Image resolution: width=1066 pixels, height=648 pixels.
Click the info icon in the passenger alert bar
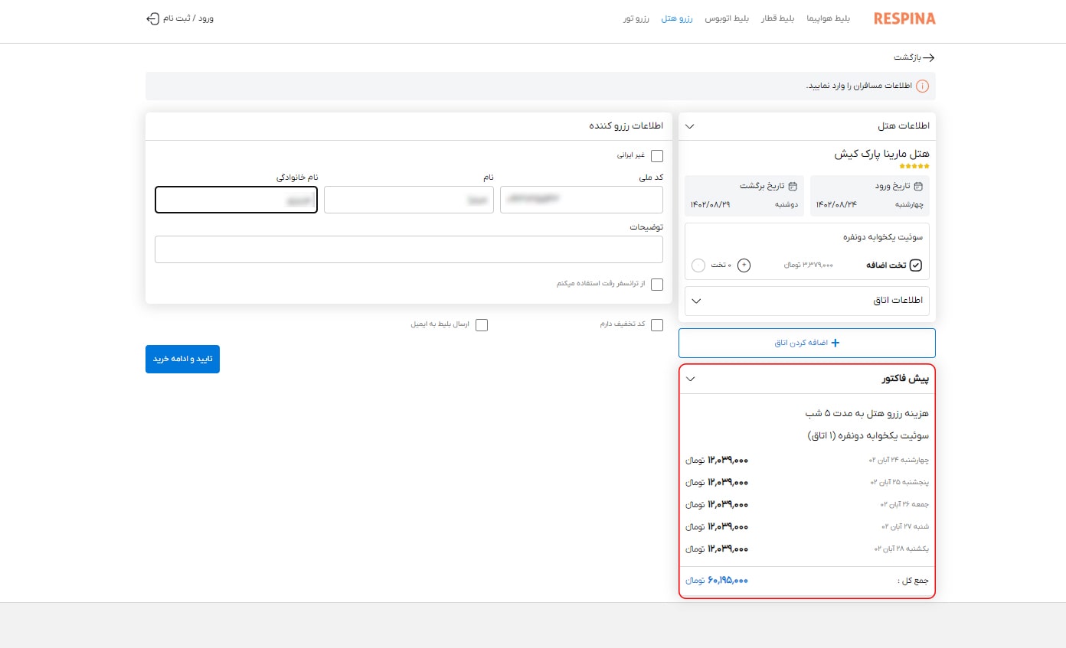click(x=924, y=86)
